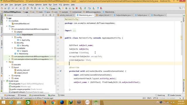The image size is (187, 105).
Task: Collapse the app module tree node
Action: 4,18
